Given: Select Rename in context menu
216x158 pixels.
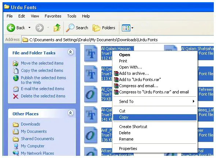Looking at the screenshot, I should [x=155, y=139].
